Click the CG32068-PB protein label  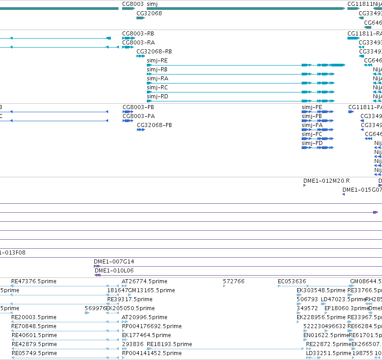[x=154, y=125]
